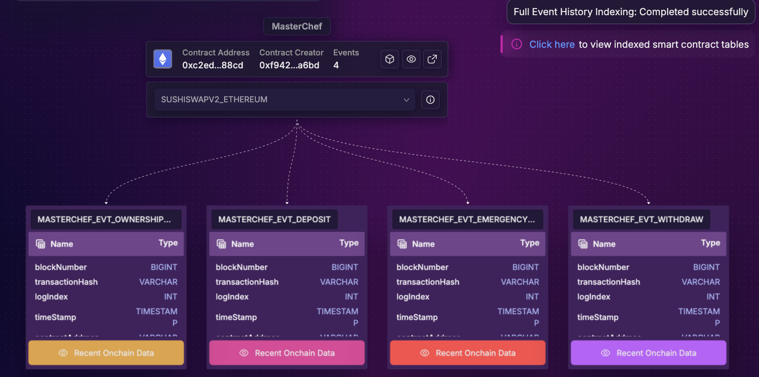Select blockNumber row in EMERGENCY table
Viewport: 759px width, 377px height.
[468, 267]
